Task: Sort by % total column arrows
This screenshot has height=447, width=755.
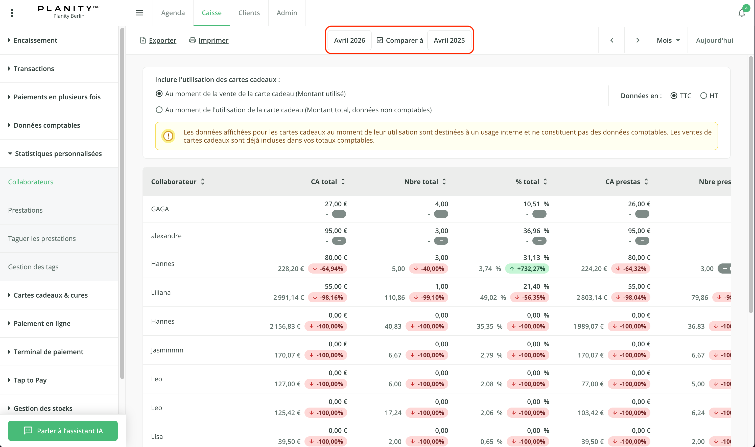Action: 545,182
